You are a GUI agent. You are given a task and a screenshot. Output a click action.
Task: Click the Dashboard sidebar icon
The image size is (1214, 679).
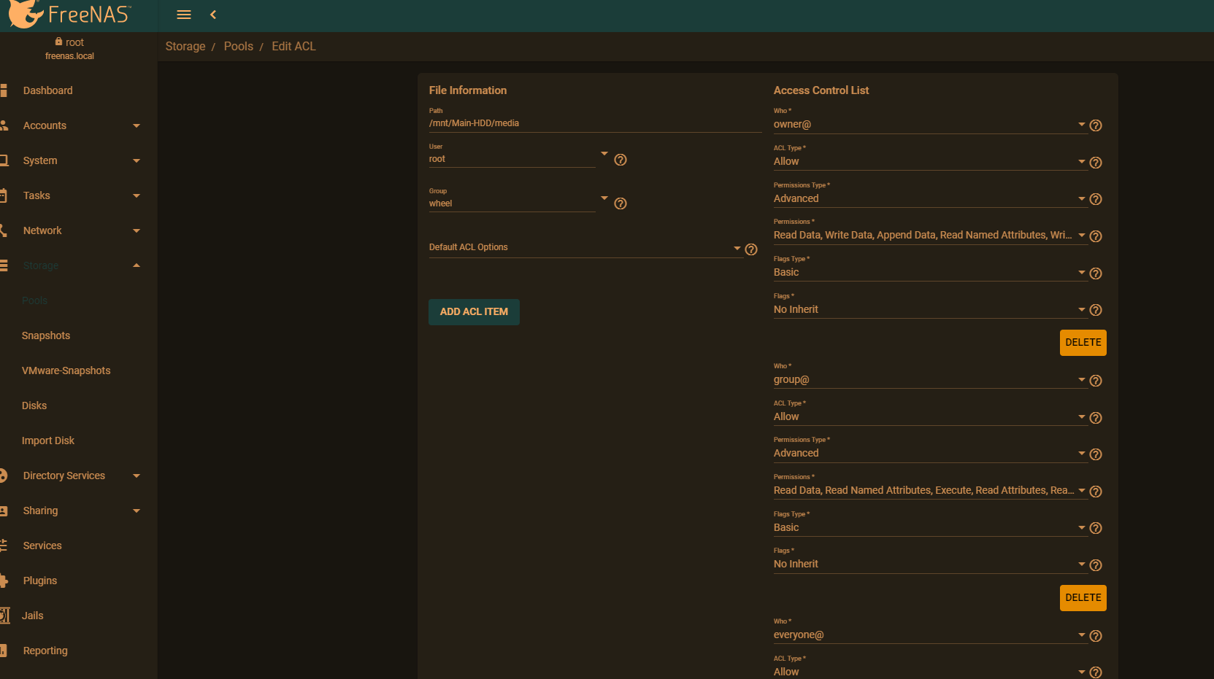(4, 90)
